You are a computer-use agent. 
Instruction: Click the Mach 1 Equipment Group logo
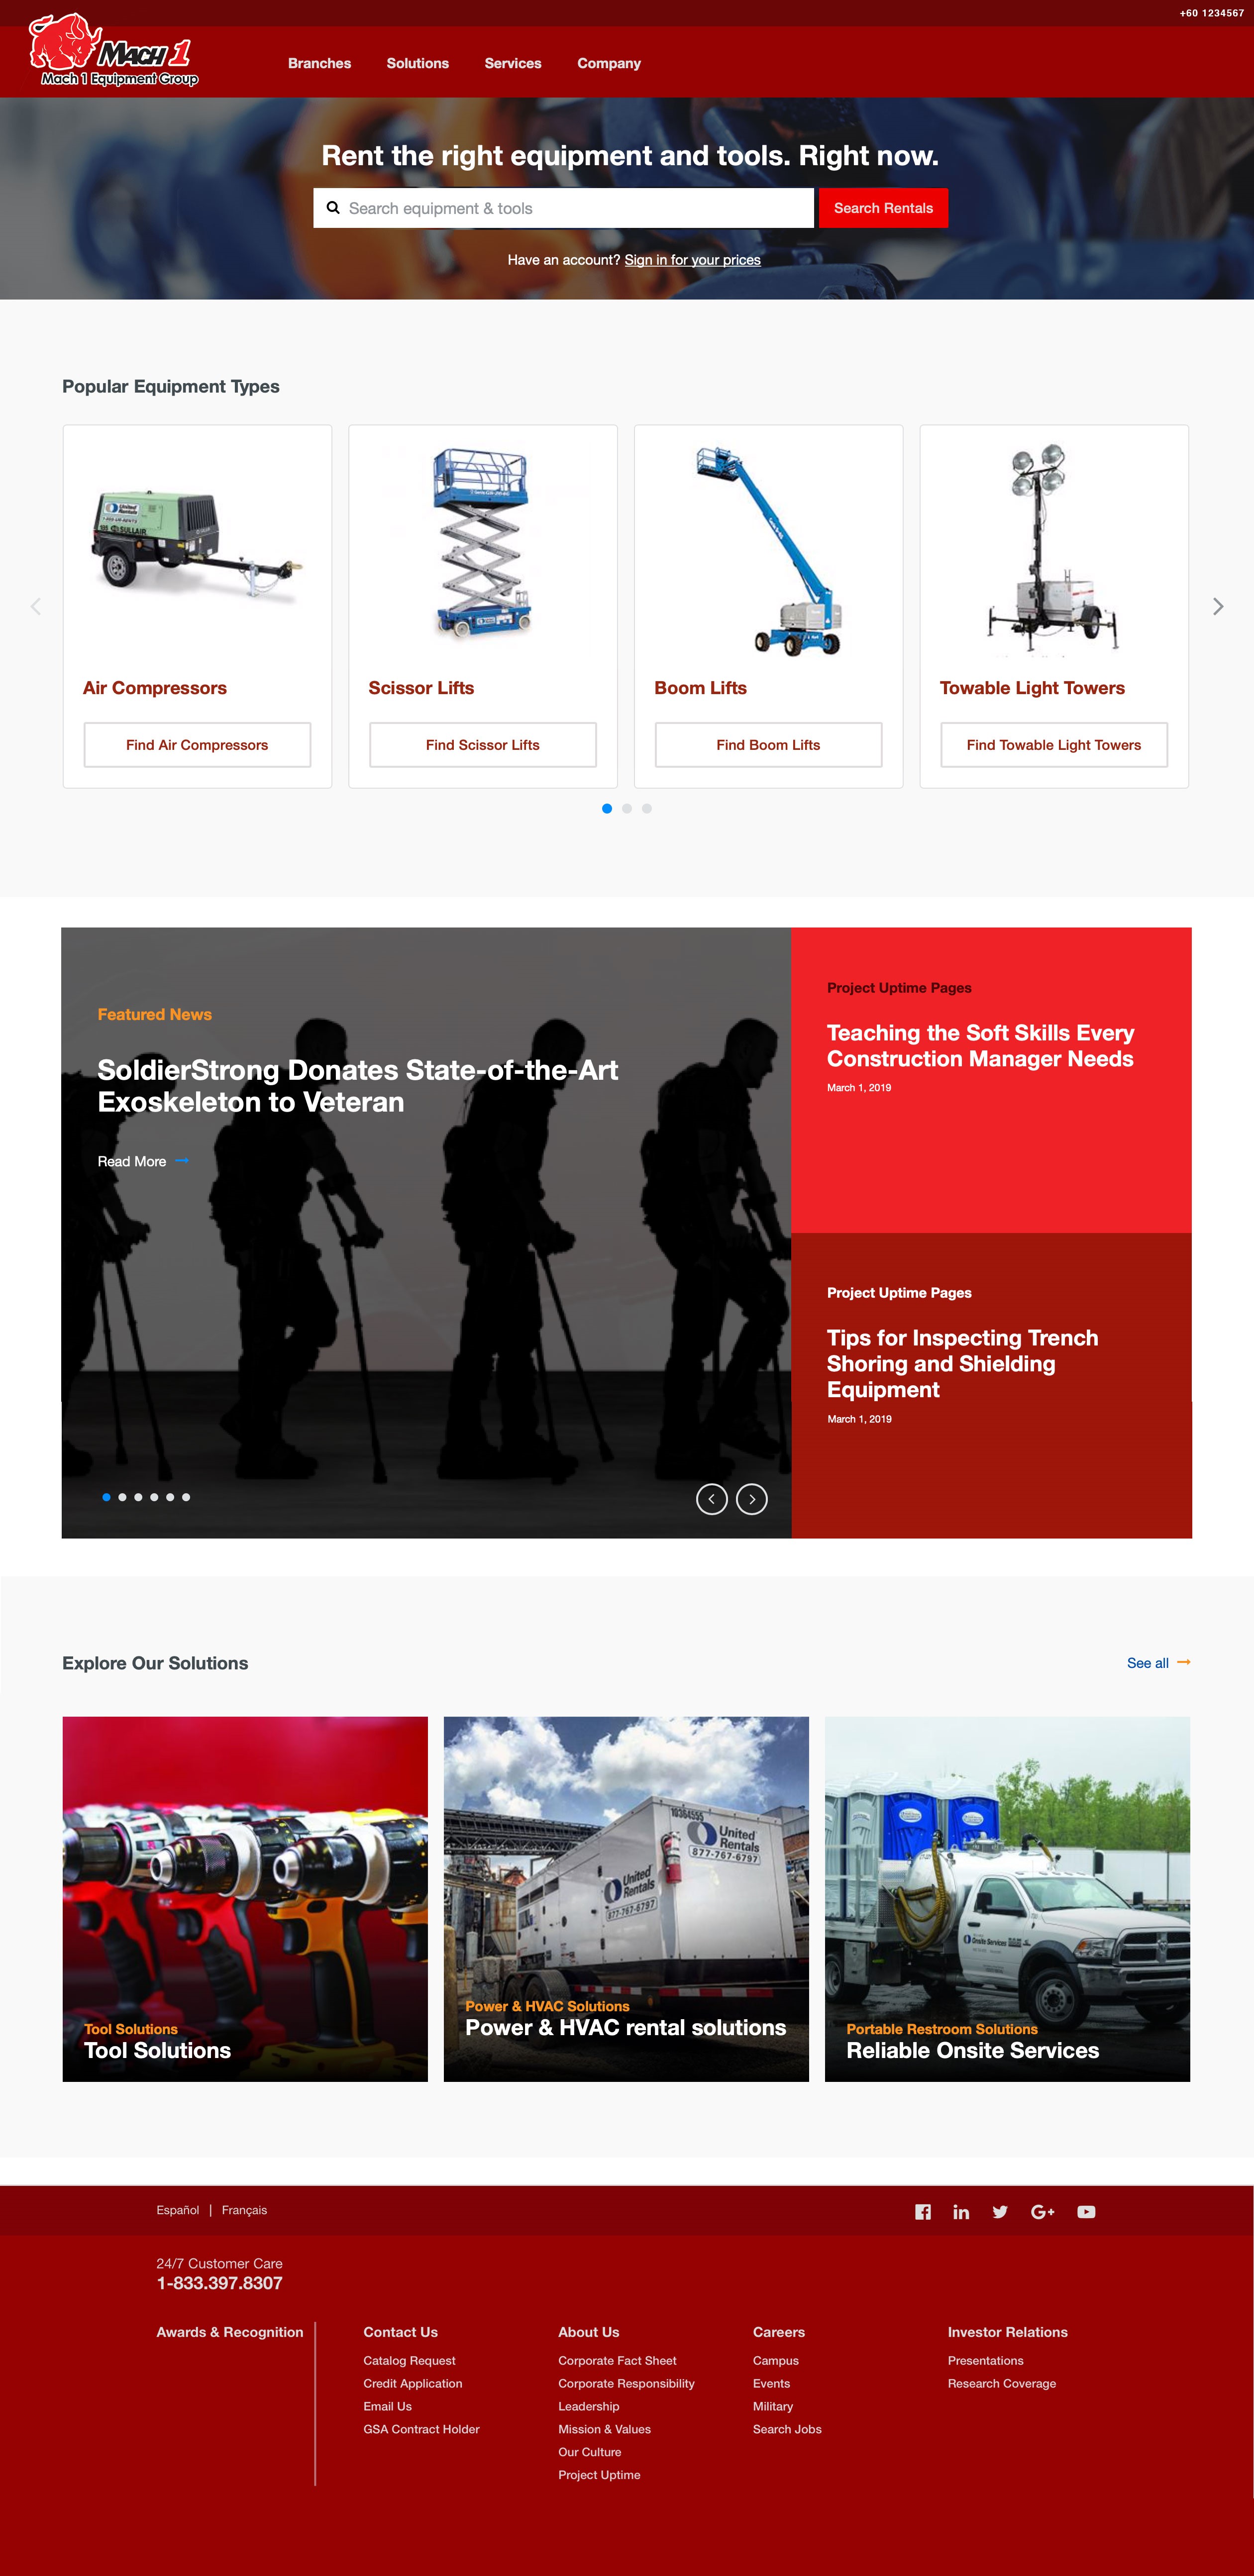click(114, 50)
